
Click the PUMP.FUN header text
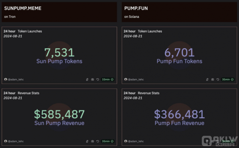point(136,8)
